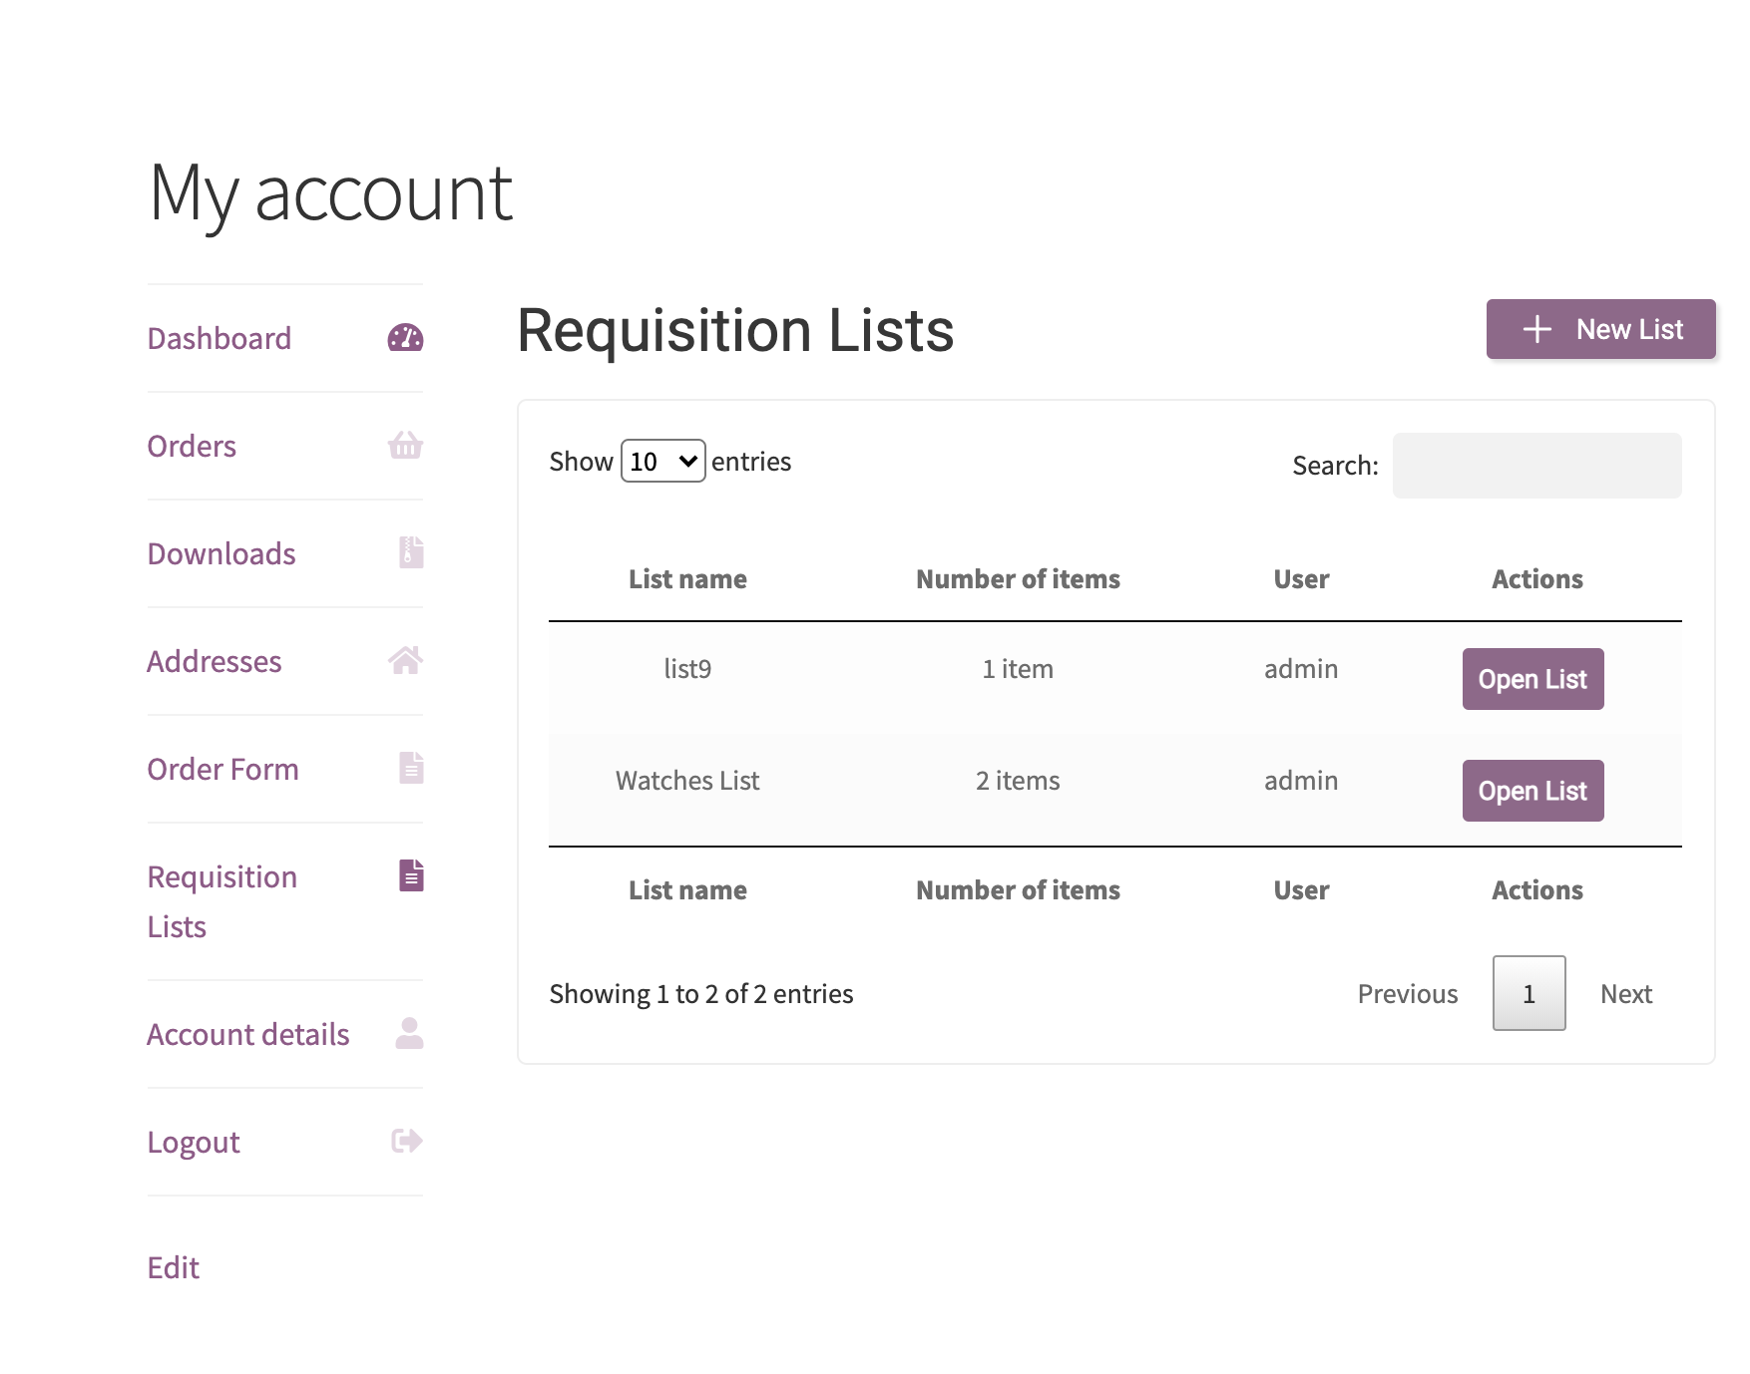The width and height of the screenshot is (1750, 1374).
Task: Click the Account details person icon
Action: point(409,1034)
